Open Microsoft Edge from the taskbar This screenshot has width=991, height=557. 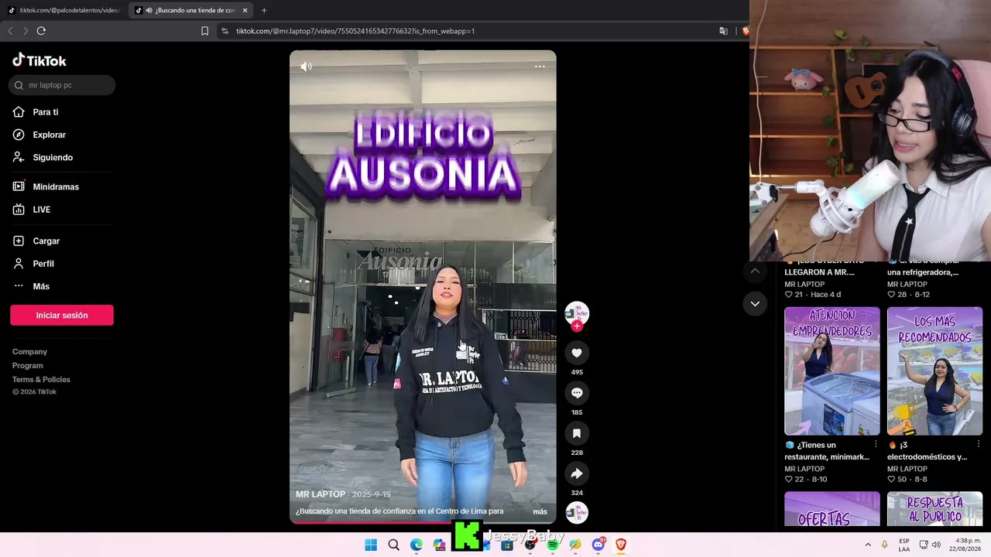point(417,545)
